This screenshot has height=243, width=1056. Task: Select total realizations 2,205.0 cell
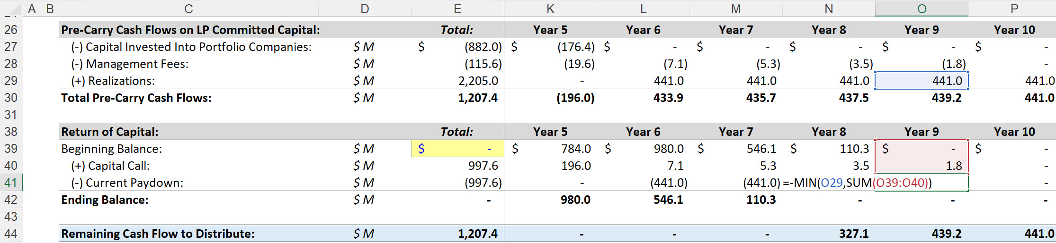pyautogui.click(x=457, y=81)
